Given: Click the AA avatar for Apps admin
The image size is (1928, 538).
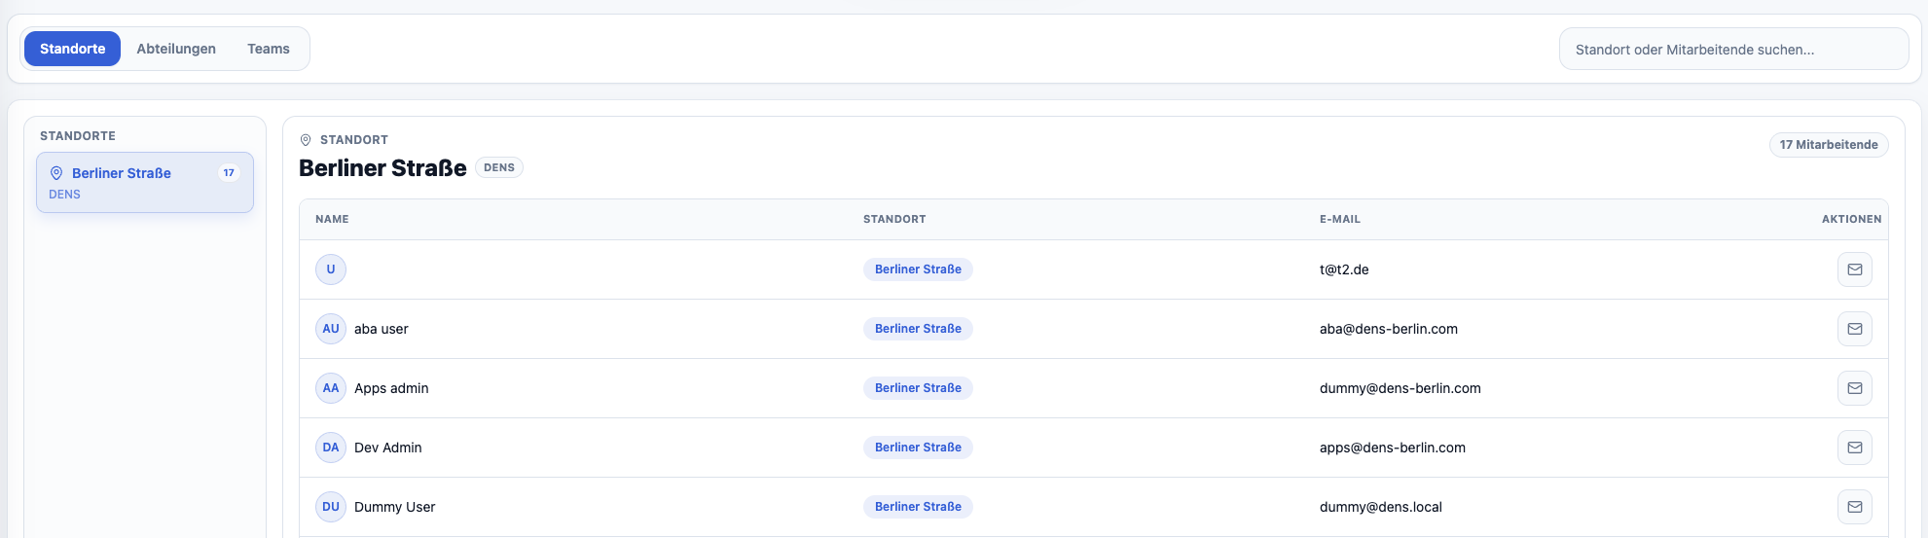Looking at the screenshot, I should [331, 388].
